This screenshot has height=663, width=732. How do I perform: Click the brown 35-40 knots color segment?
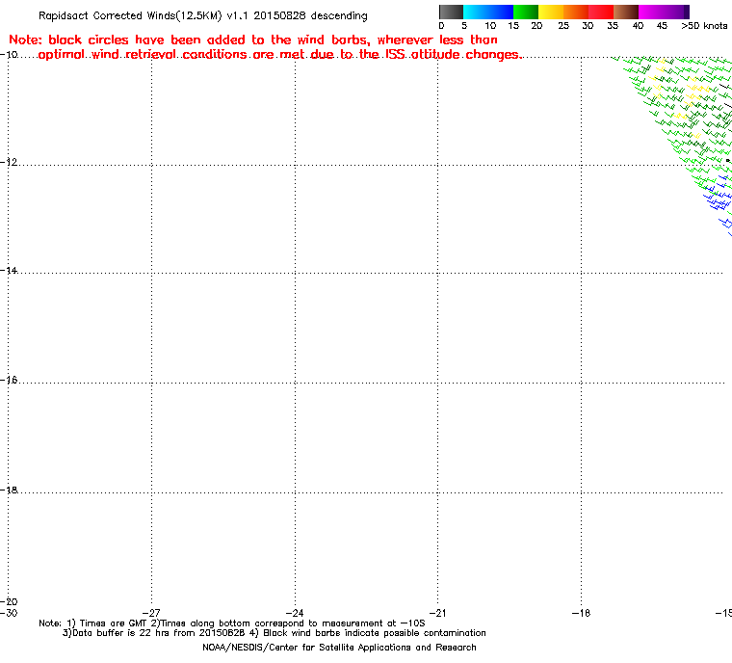click(626, 12)
